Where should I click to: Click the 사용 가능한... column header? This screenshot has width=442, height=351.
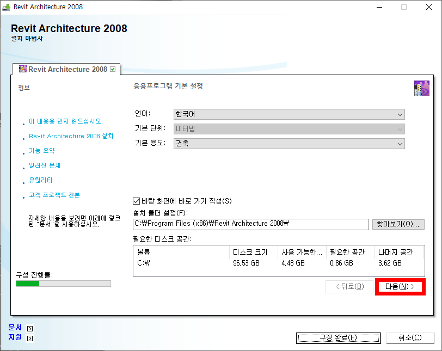(x=302, y=252)
